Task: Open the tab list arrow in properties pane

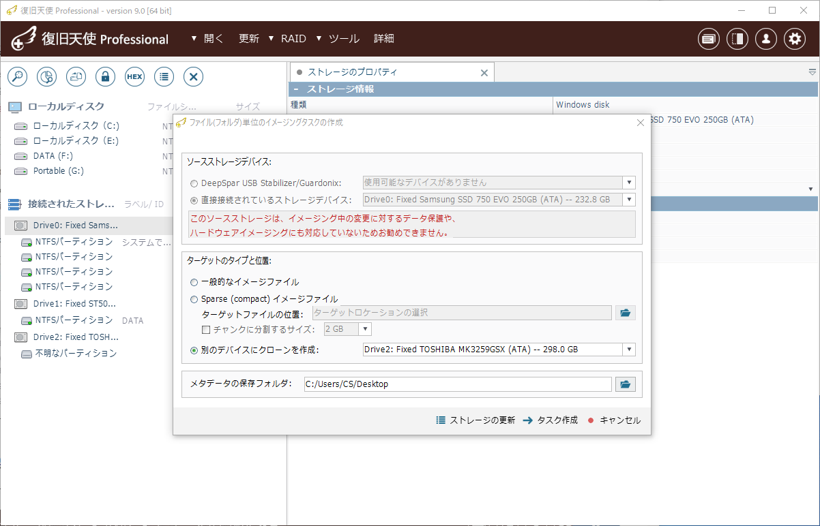Action: click(x=812, y=72)
